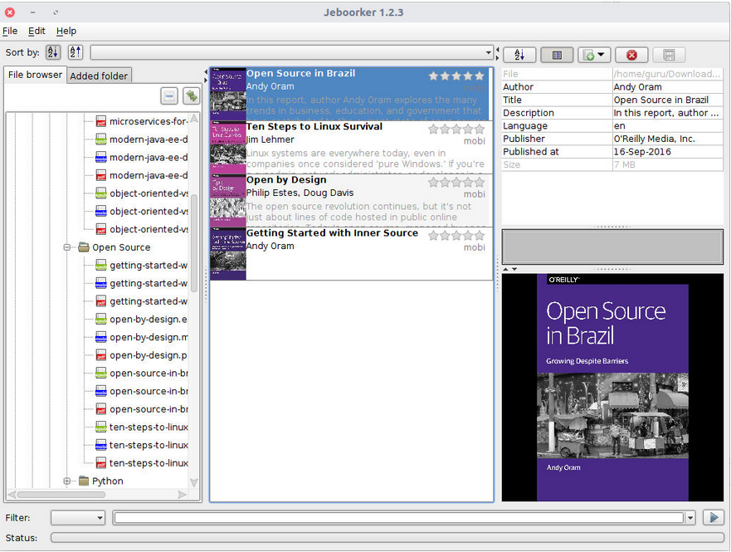
Task: Select the Python folder in tree
Action: pyautogui.click(x=107, y=481)
